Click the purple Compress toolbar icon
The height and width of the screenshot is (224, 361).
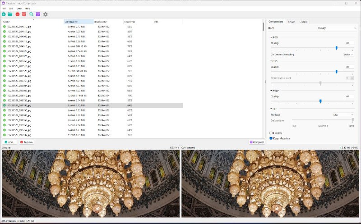click(x=38, y=14)
